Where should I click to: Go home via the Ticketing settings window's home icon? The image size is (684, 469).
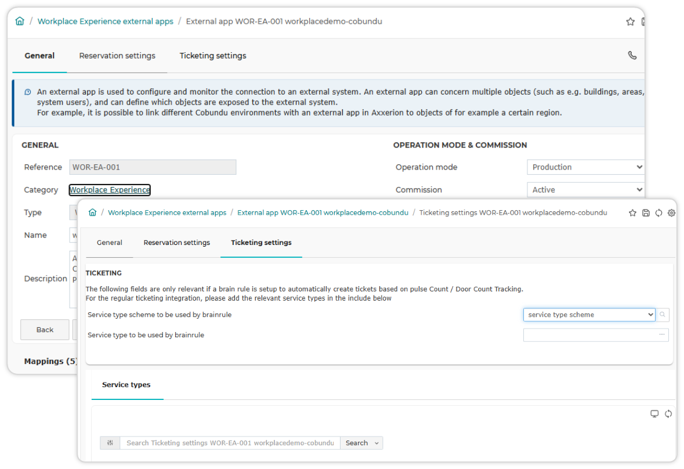[x=92, y=212]
